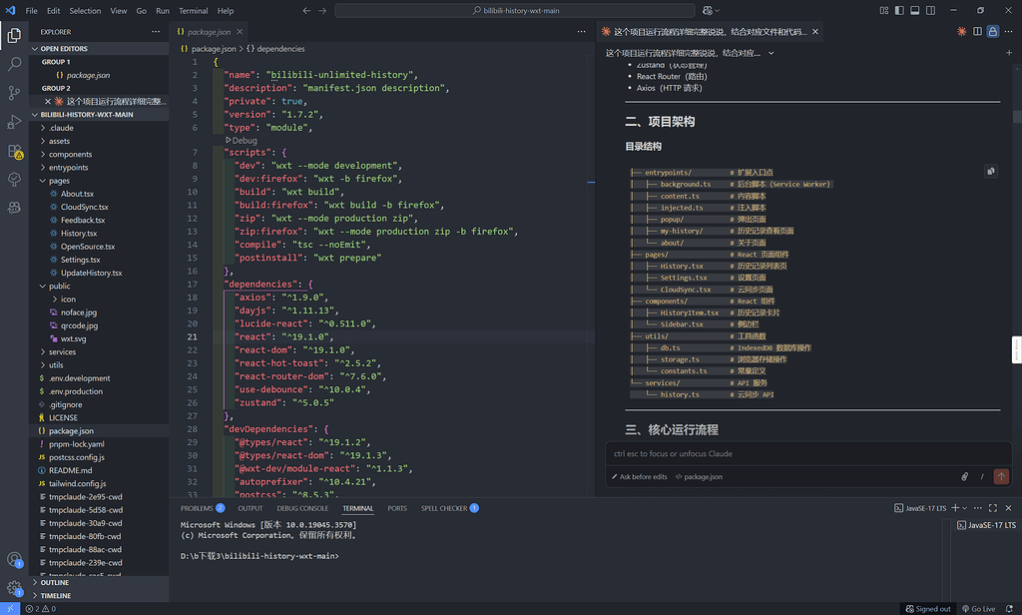Open more actions for package.json editor group
The image size is (1022, 615).
click(x=582, y=31)
